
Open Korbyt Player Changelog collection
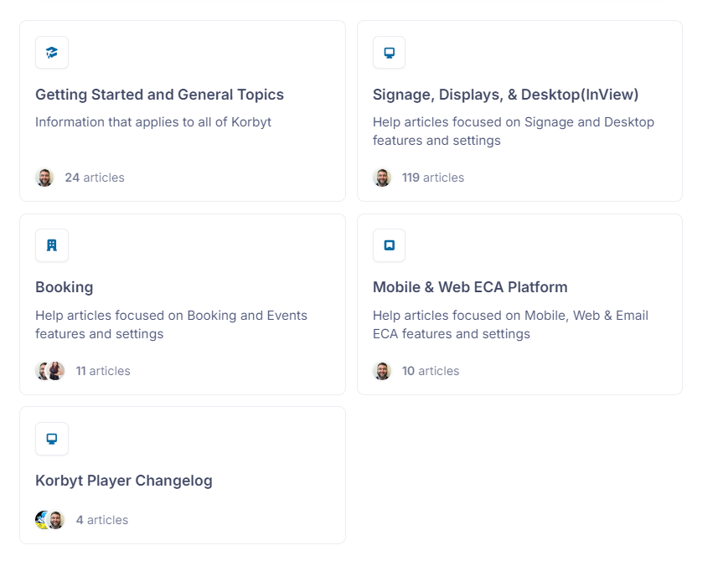tap(124, 481)
